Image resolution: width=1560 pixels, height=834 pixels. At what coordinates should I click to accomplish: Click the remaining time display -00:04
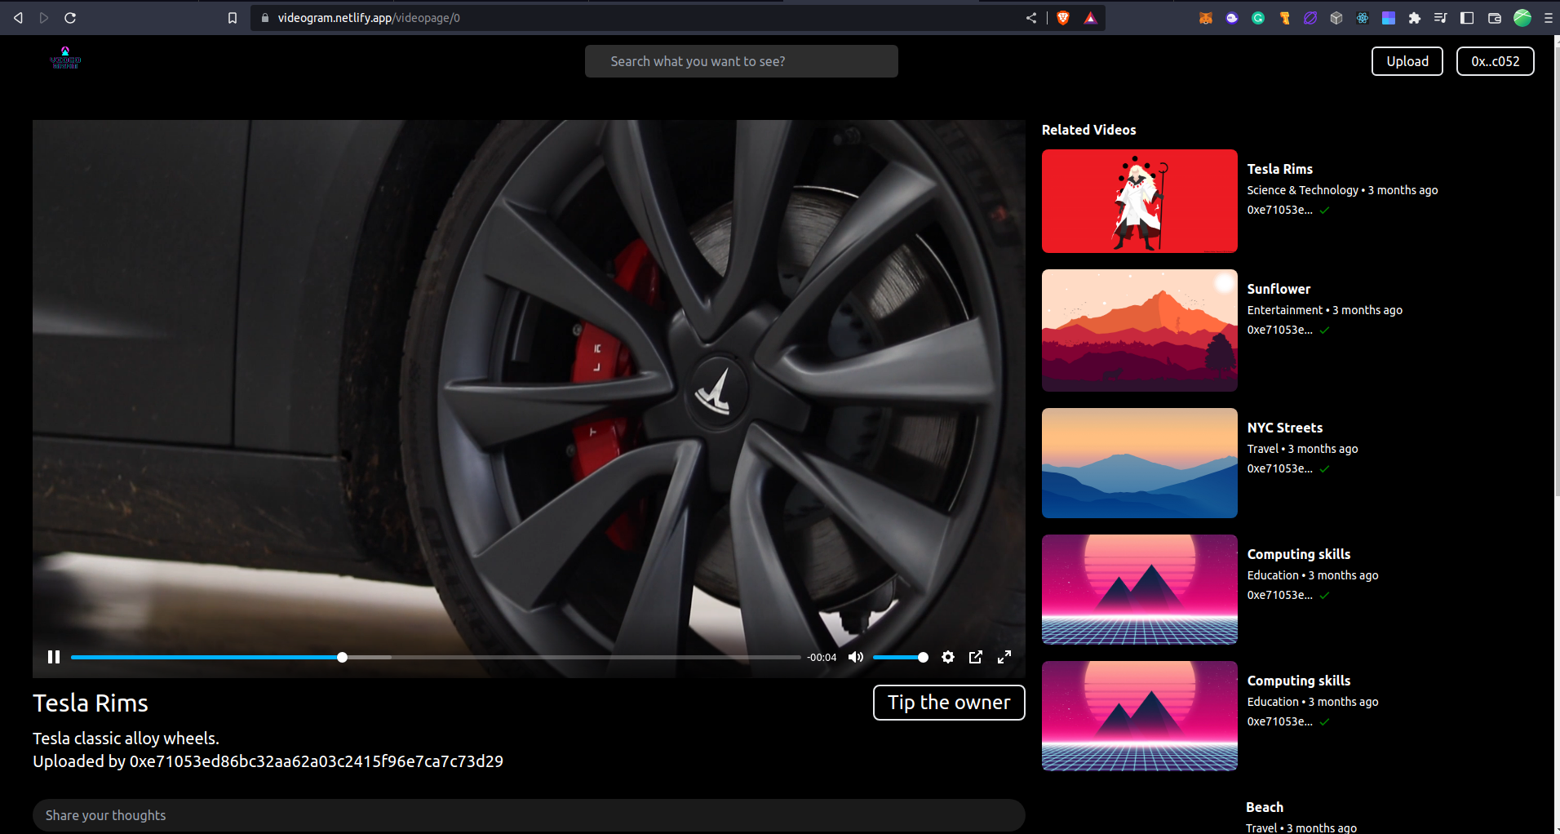coord(822,657)
